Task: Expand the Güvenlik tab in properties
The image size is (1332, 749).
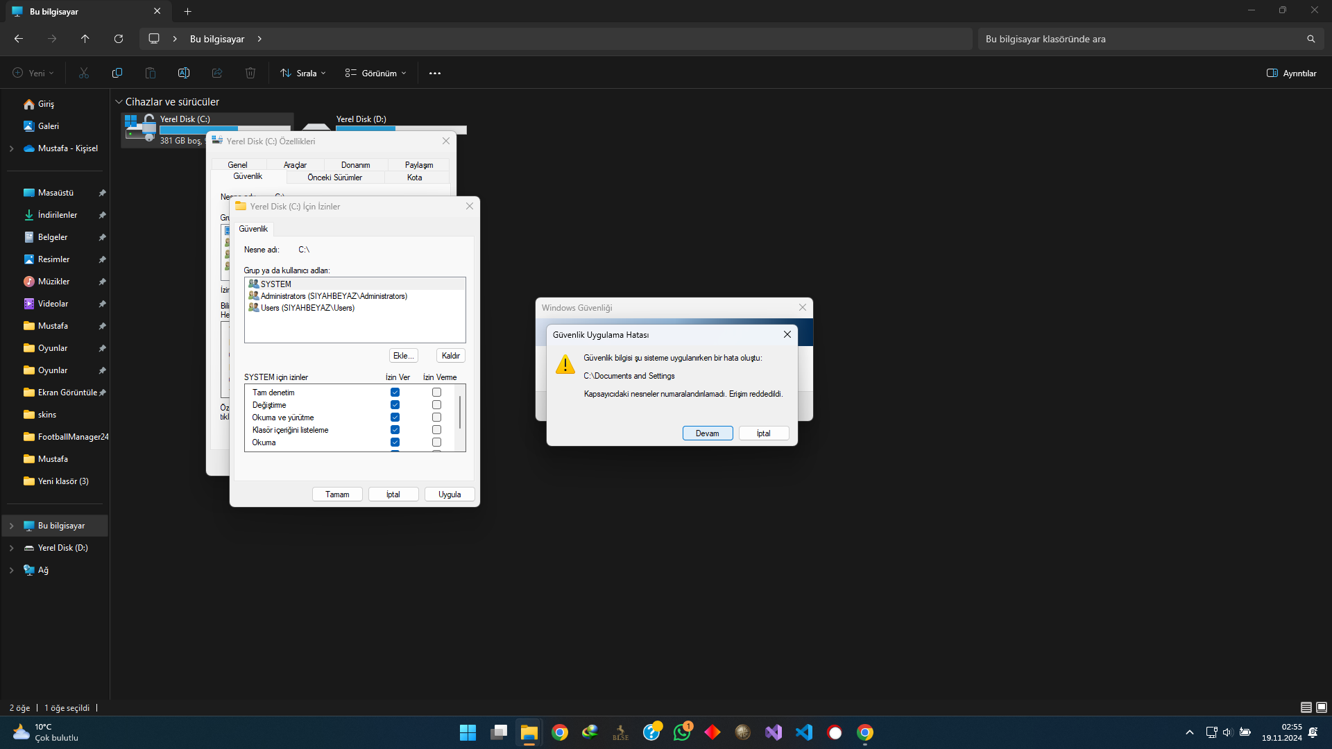Action: click(249, 177)
